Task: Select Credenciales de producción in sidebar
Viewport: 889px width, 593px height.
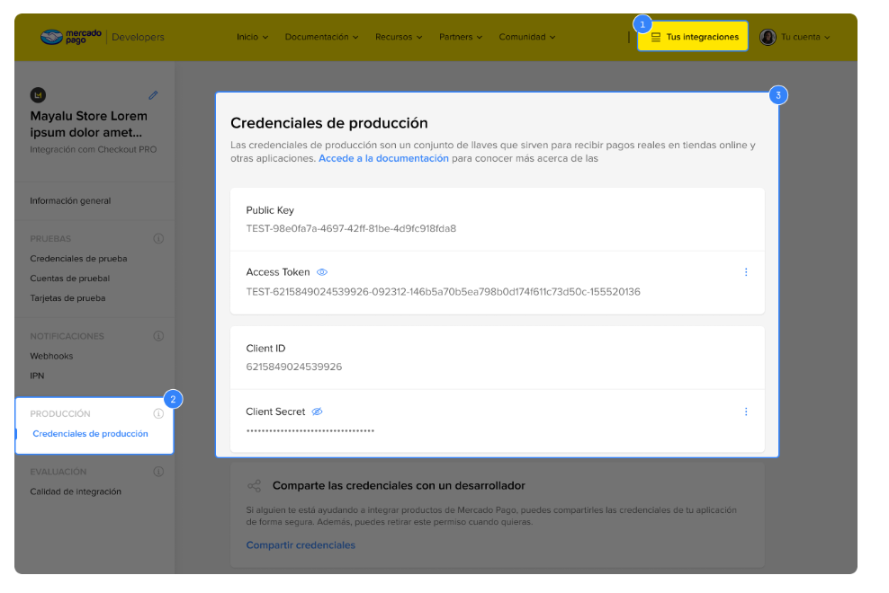Action: (x=90, y=433)
